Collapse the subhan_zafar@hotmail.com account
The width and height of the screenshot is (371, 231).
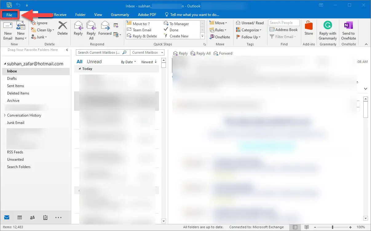point(5,64)
